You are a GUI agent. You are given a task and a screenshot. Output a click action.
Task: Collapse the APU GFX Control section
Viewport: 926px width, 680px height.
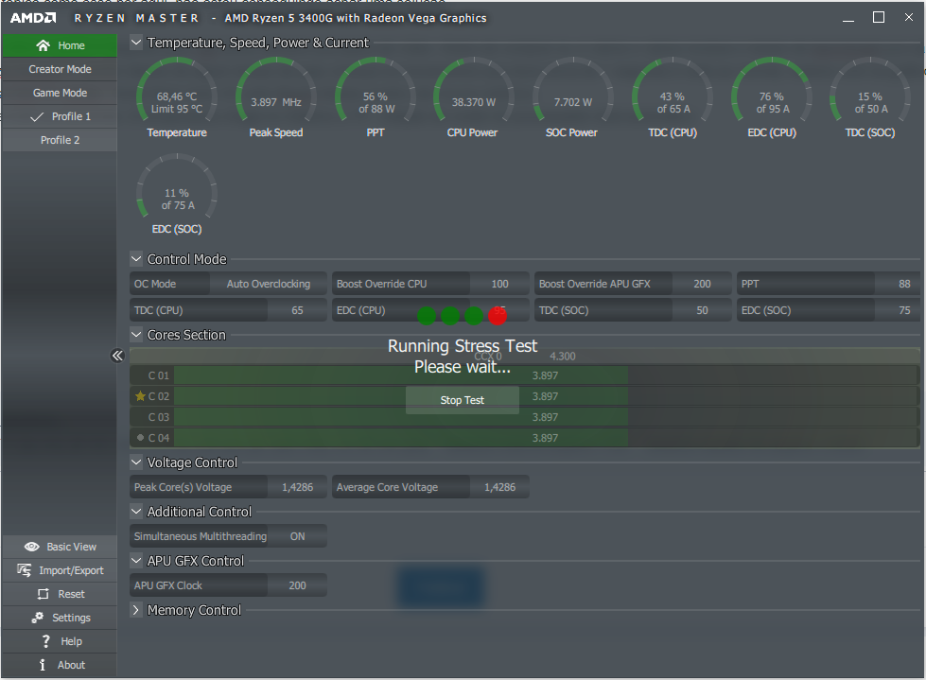[x=136, y=560]
